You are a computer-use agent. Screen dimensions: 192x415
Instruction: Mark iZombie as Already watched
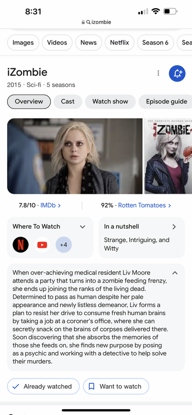pos(43,386)
